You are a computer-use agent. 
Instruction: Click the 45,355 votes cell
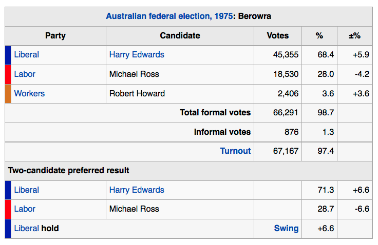[x=285, y=55]
